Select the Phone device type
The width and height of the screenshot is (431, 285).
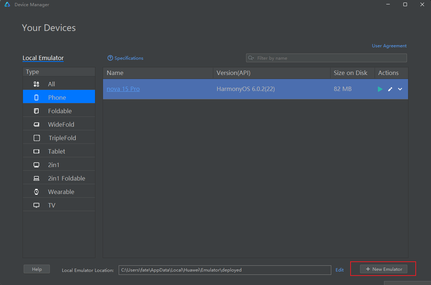[x=59, y=98]
